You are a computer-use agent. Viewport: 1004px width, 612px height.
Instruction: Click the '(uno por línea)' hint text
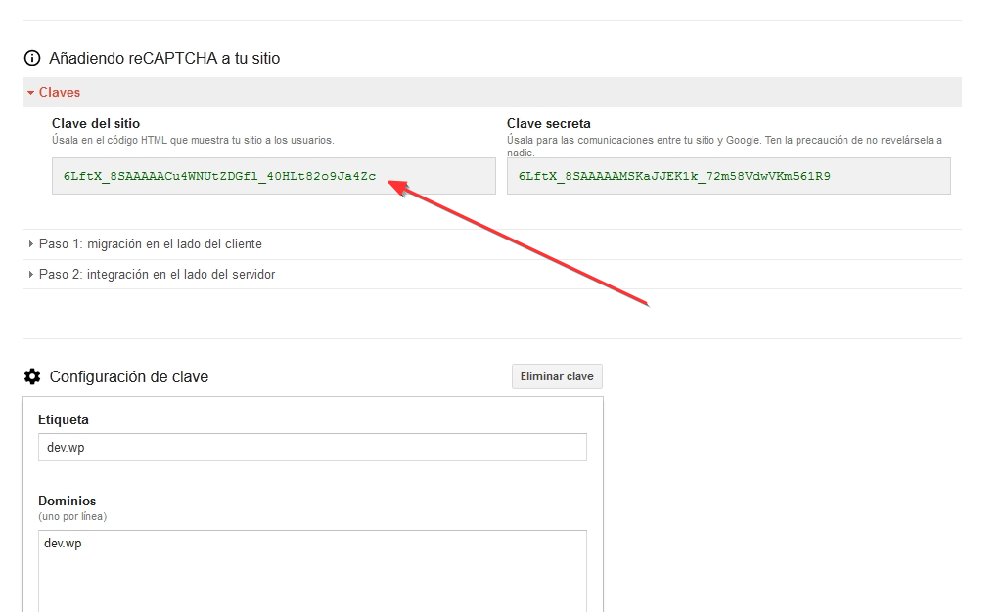point(72,517)
